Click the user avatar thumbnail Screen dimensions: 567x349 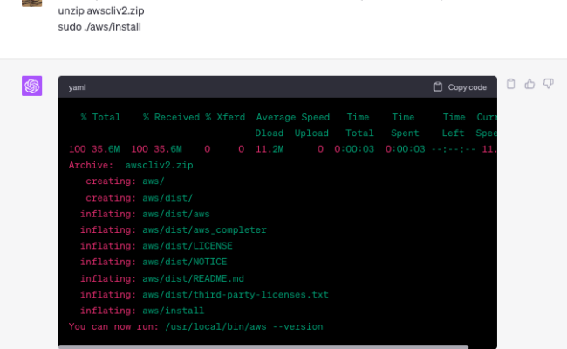[31, 3]
